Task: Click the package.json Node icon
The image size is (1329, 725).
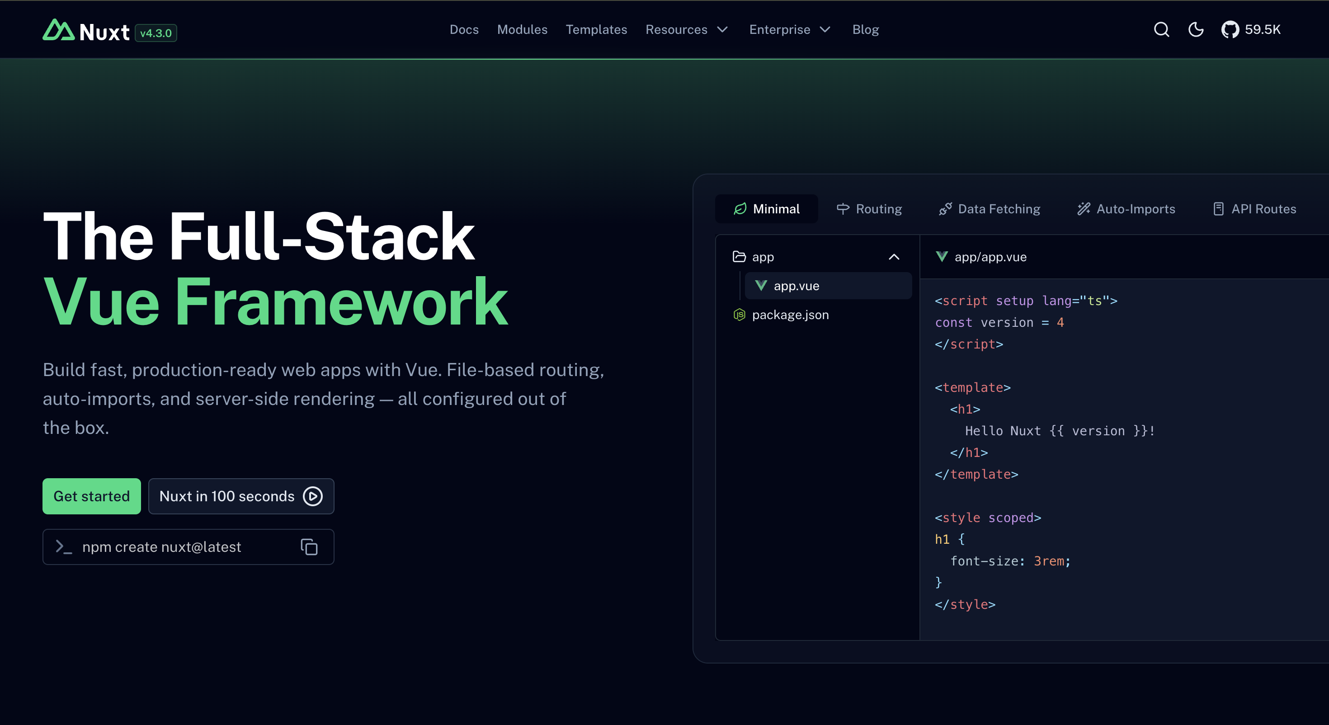Action: (739, 315)
